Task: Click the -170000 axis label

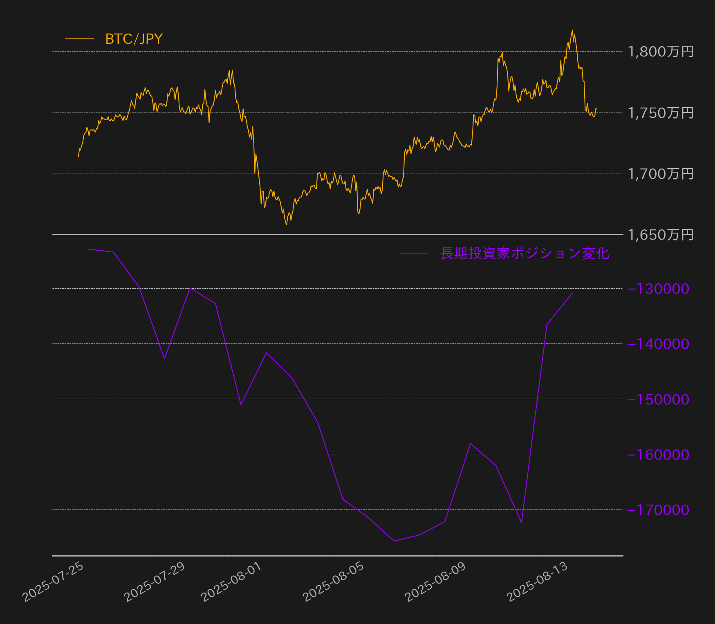Action: click(x=659, y=510)
